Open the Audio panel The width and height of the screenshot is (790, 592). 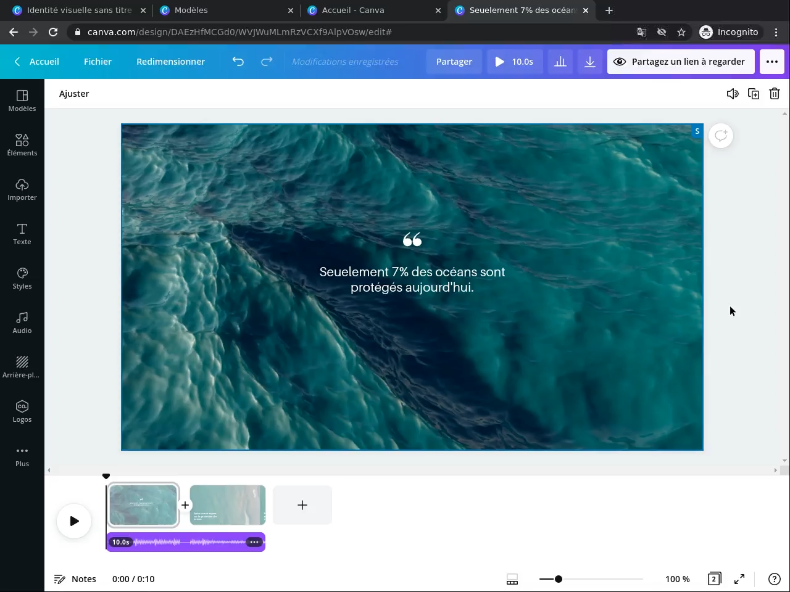(22, 323)
